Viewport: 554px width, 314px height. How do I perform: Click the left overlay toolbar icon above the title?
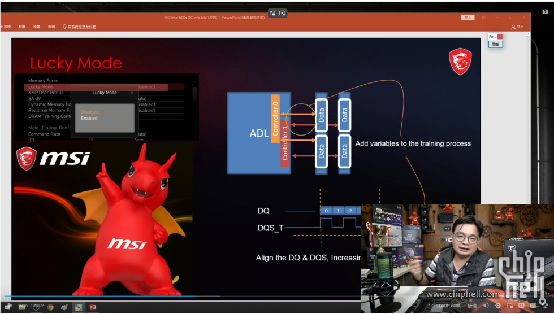(272, 14)
